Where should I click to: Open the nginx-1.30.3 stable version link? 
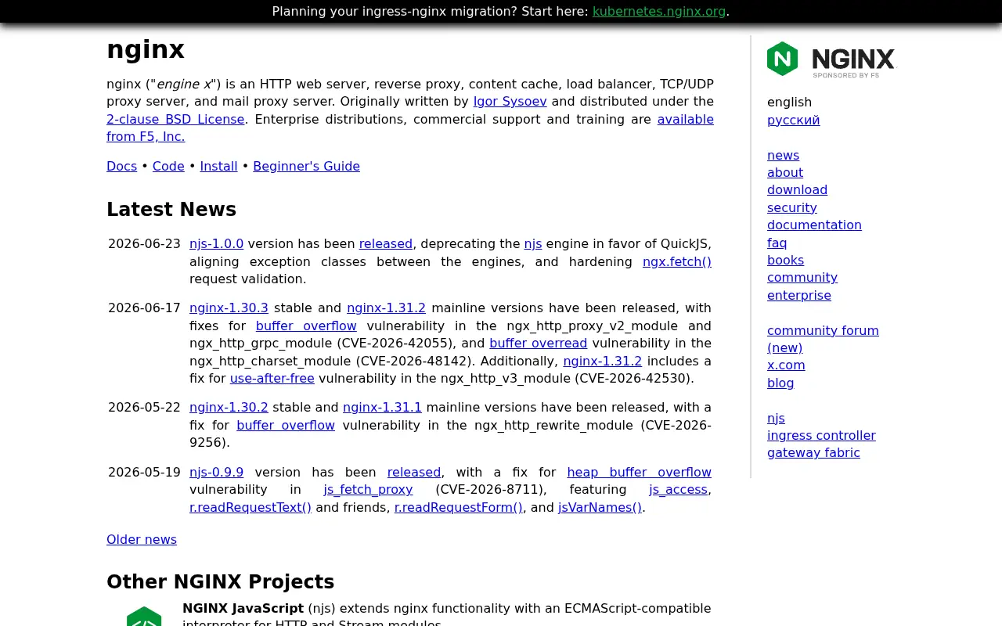[x=229, y=308]
